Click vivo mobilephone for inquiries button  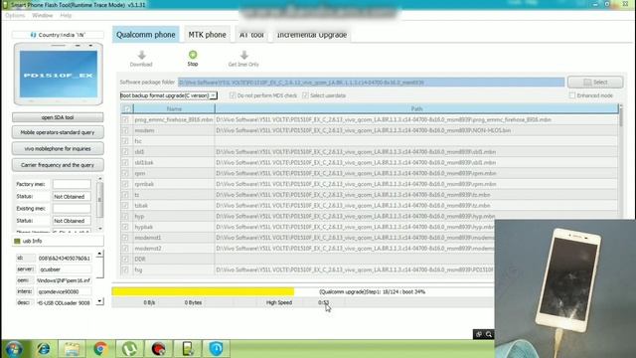point(58,148)
